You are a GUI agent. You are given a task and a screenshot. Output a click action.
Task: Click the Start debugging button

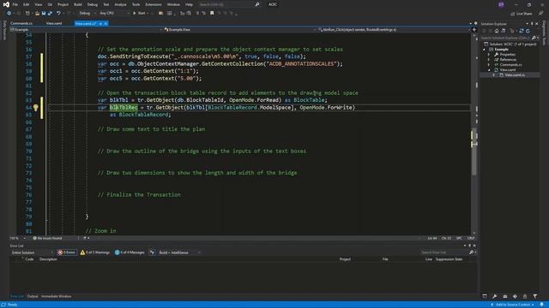[x=139, y=14]
